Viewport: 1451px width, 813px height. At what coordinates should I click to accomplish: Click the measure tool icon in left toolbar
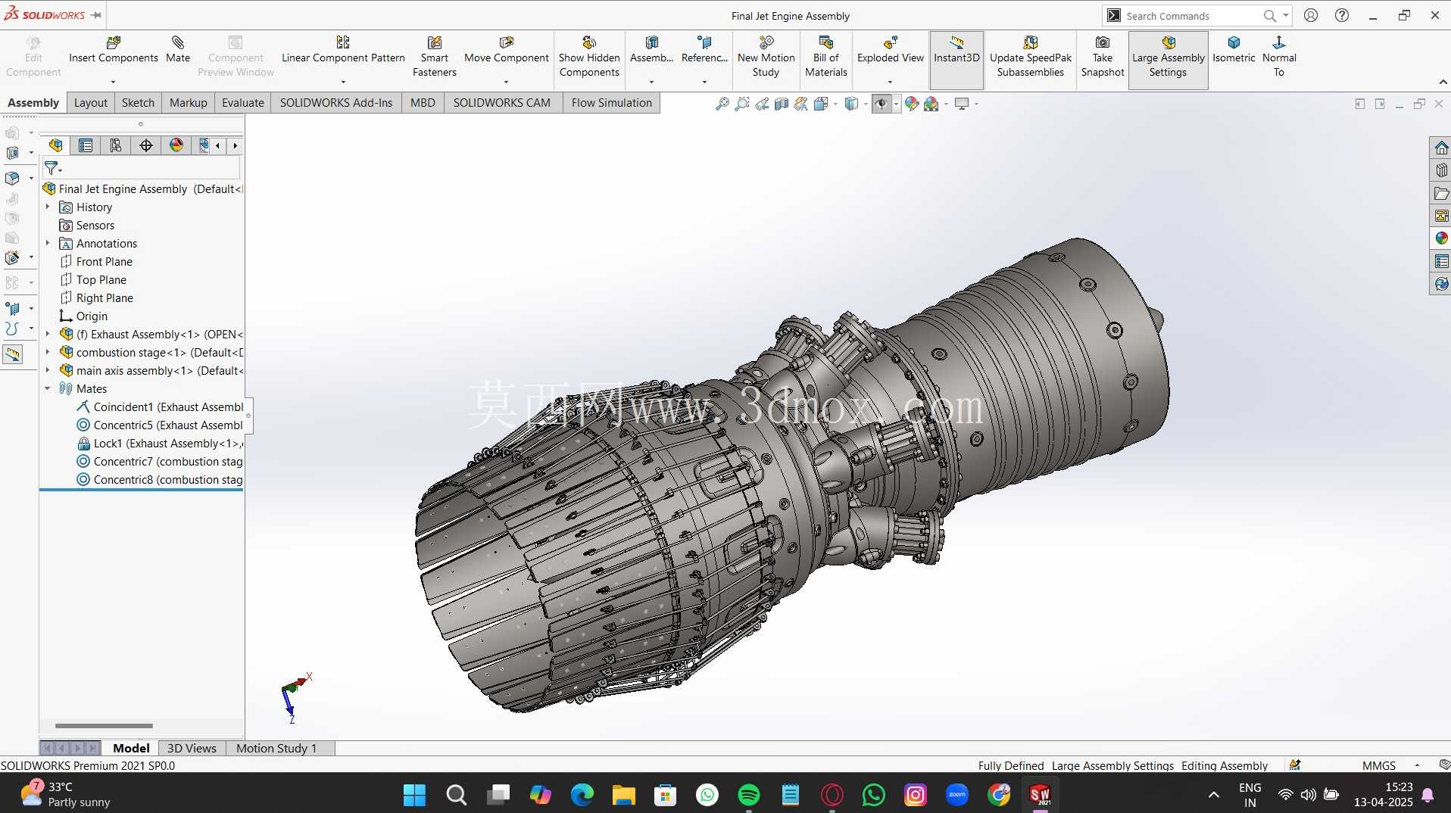point(13,354)
